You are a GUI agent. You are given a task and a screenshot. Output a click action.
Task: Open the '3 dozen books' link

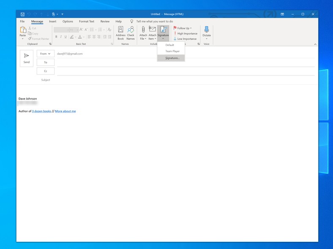[41, 111]
